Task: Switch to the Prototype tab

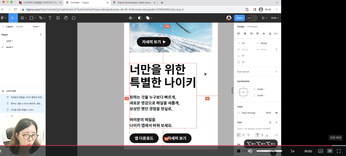Action: click(252, 26)
